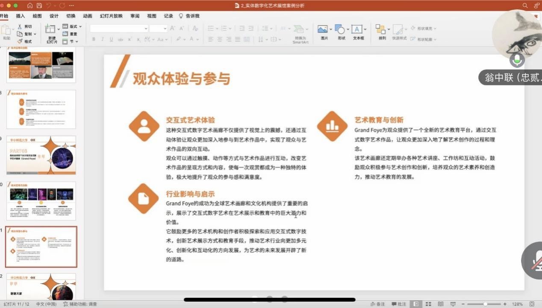Open Comments (批注) from status bar

point(399,304)
